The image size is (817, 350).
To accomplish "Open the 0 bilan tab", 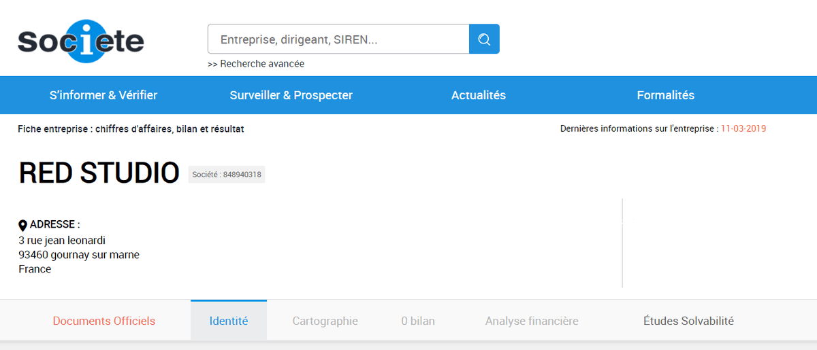I will (x=418, y=321).
